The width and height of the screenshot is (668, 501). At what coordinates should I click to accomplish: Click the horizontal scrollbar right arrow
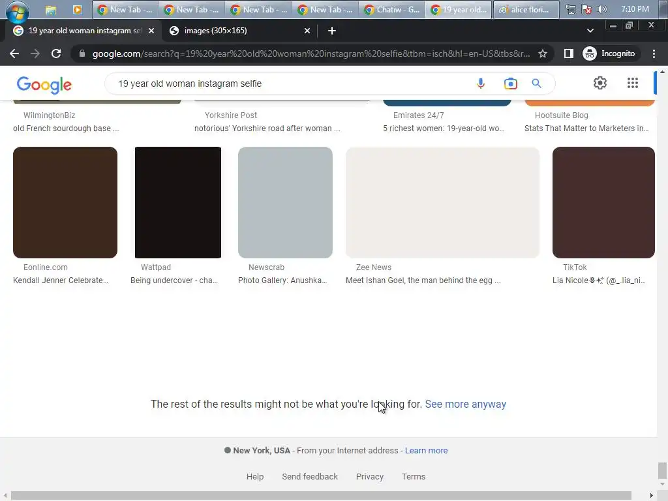[x=652, y=496]
